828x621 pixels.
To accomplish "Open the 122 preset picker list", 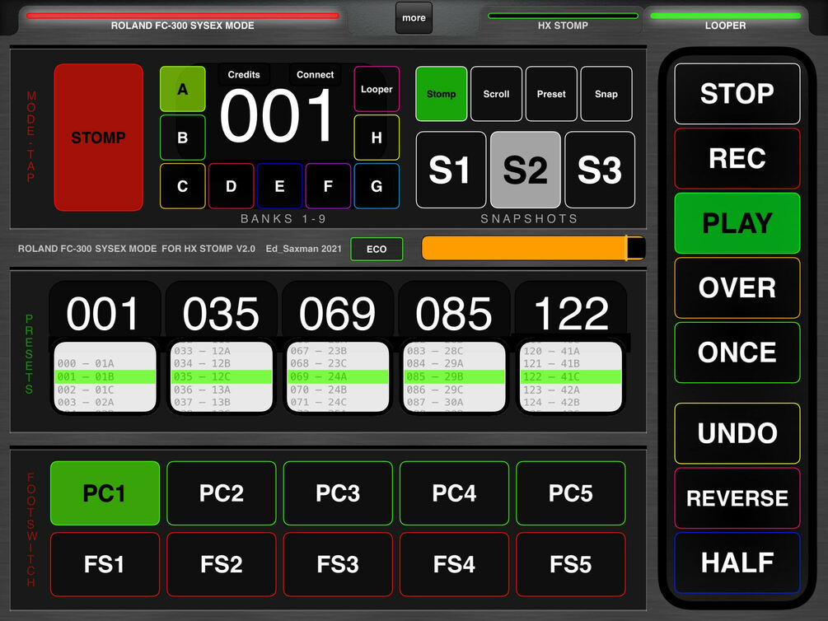I will (x=571, y=376).
